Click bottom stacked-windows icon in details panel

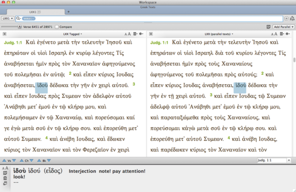point(5,183)
